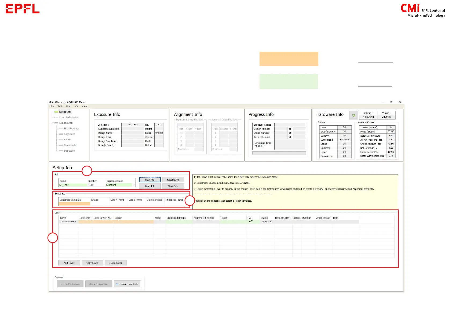Open the Tools menu
This screenshot has height=319, width=452.
tap(60, 106)
